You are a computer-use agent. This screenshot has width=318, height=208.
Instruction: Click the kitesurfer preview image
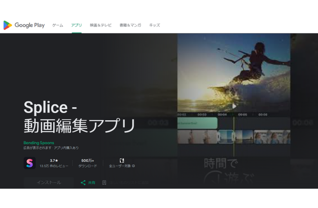(x=234, y=73)
